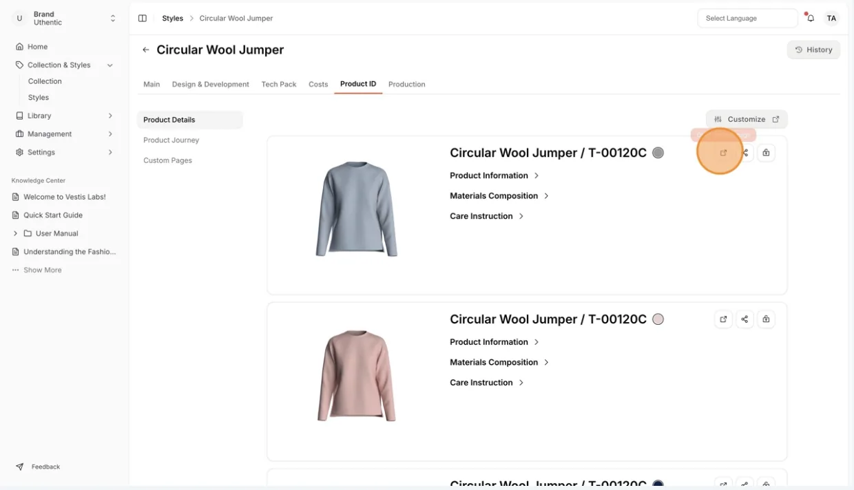This screenshot has width=854, height=490.
Task: Open Collection in the sidebar
Action: tap(45, 81)
